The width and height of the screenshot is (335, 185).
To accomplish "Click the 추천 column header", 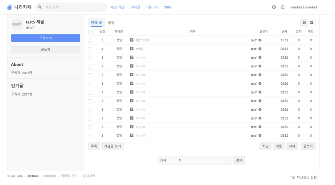I will [311, 31].
